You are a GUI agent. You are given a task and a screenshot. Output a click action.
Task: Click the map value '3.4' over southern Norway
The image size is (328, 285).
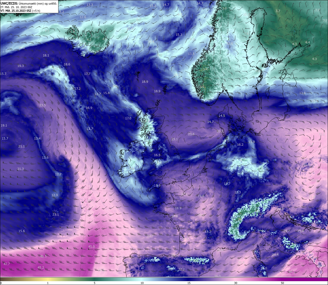[205, 70]
